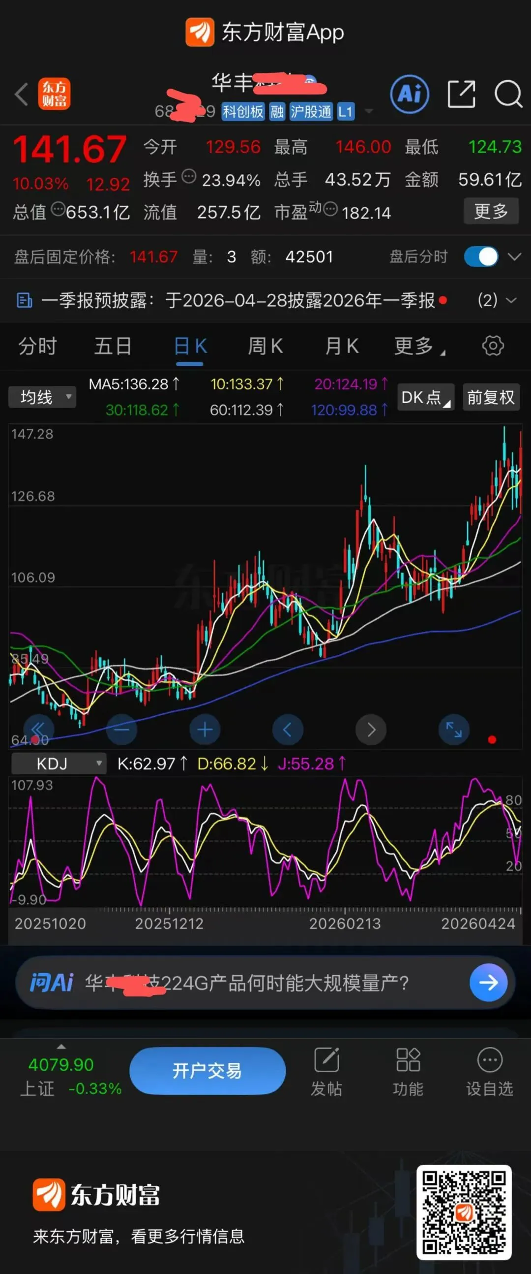Zoom out chart with minus button
The height and width of the screenshot is (1274, 531).
tap(121, 729)
